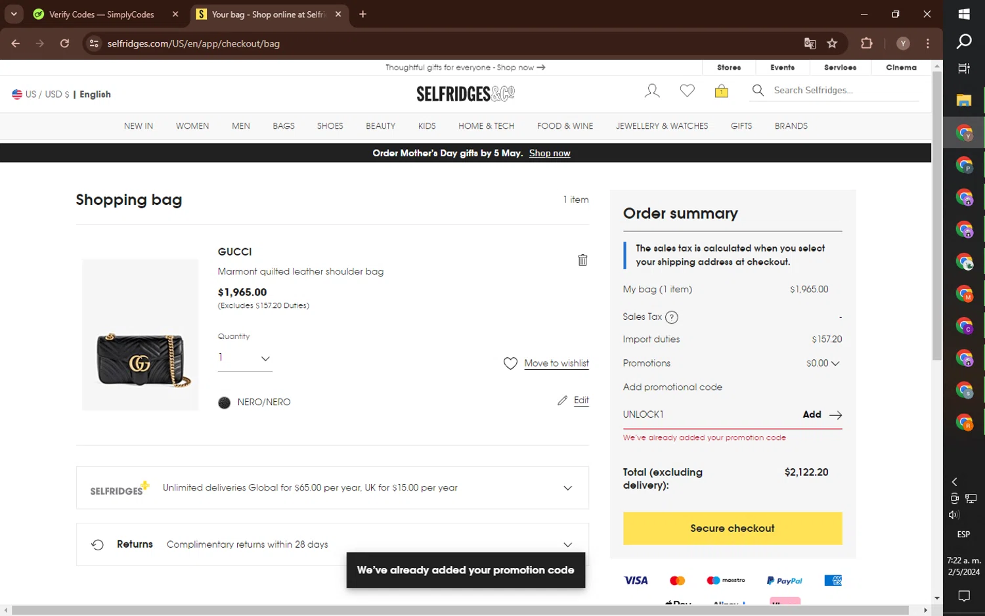985x616 pixels.
Task: View site information icon in address bar
Action: click(94, 43)
